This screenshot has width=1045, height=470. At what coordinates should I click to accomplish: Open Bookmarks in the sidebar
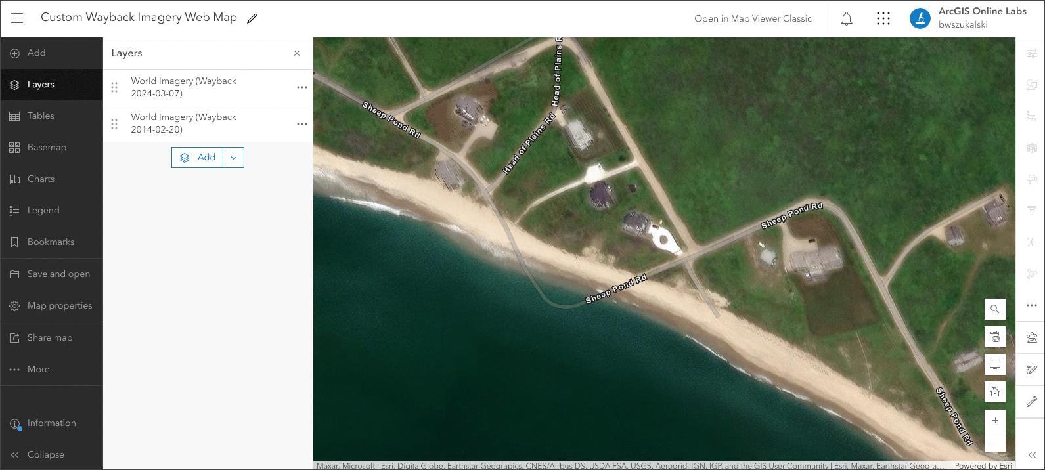point(51,242)
